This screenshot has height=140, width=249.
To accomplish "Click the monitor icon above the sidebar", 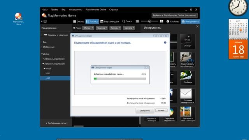I will [x=45, y=21].
